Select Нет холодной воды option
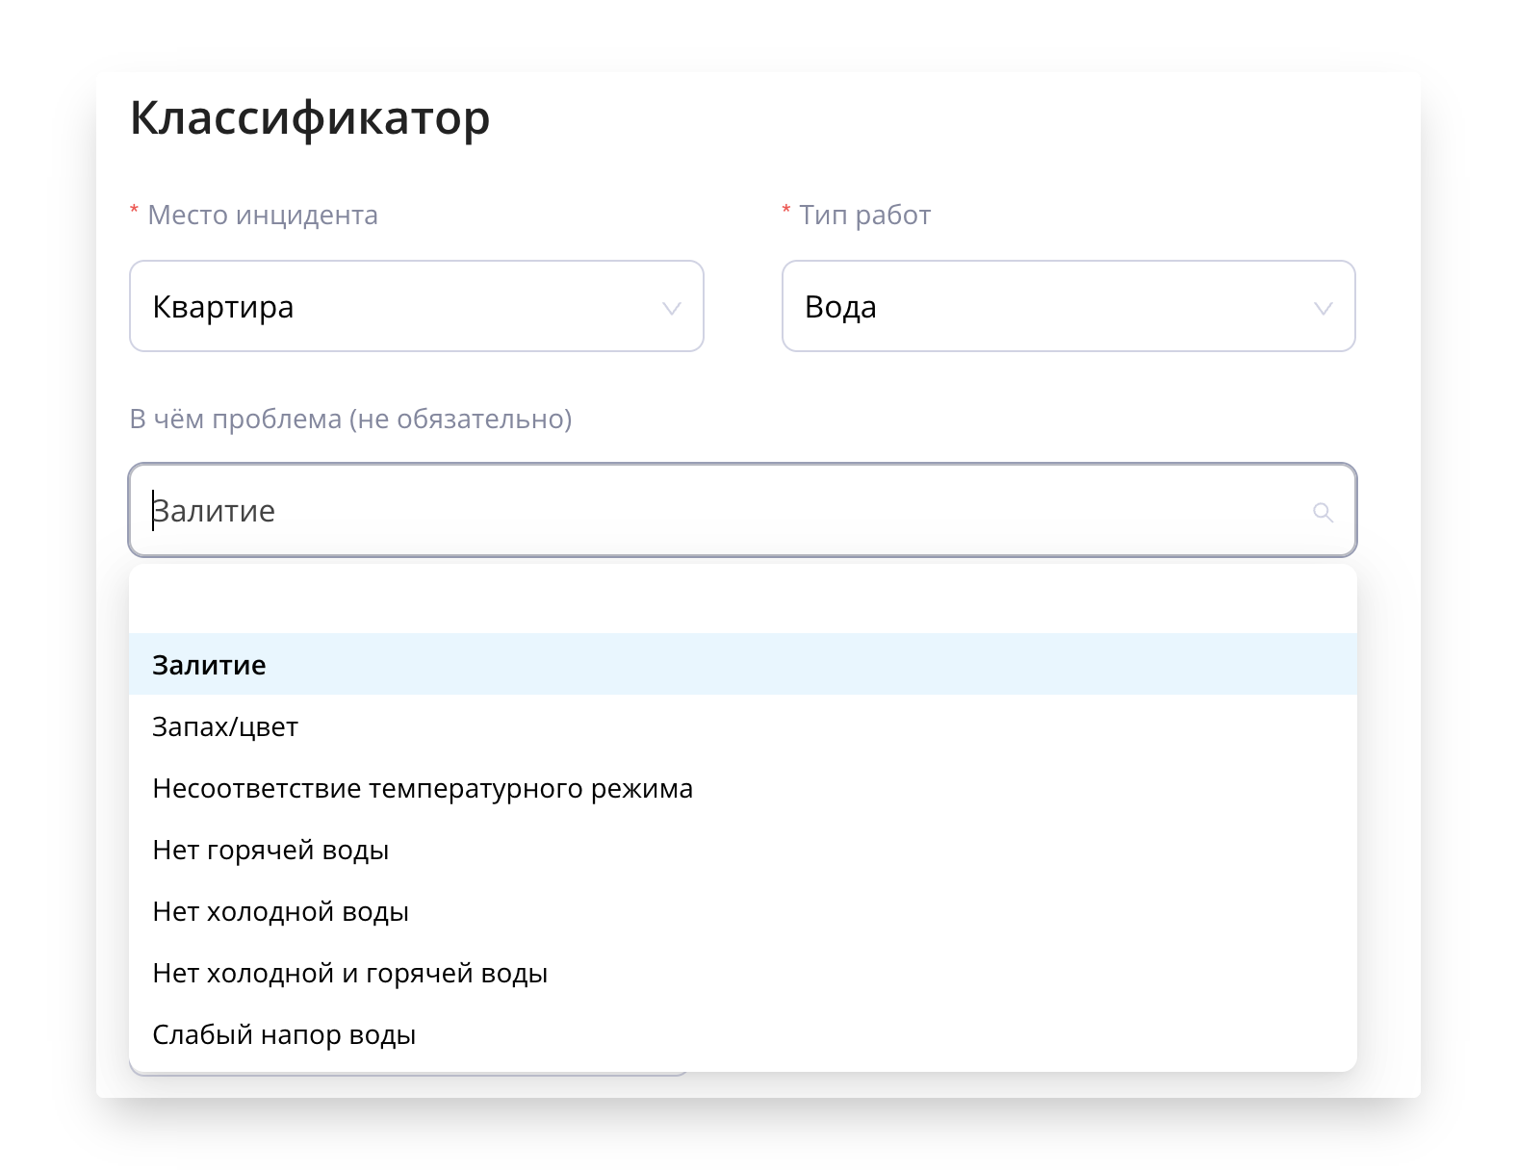 [x=280, y=911]
